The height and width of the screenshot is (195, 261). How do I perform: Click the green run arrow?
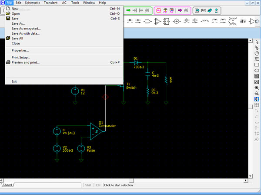point(128,10)
